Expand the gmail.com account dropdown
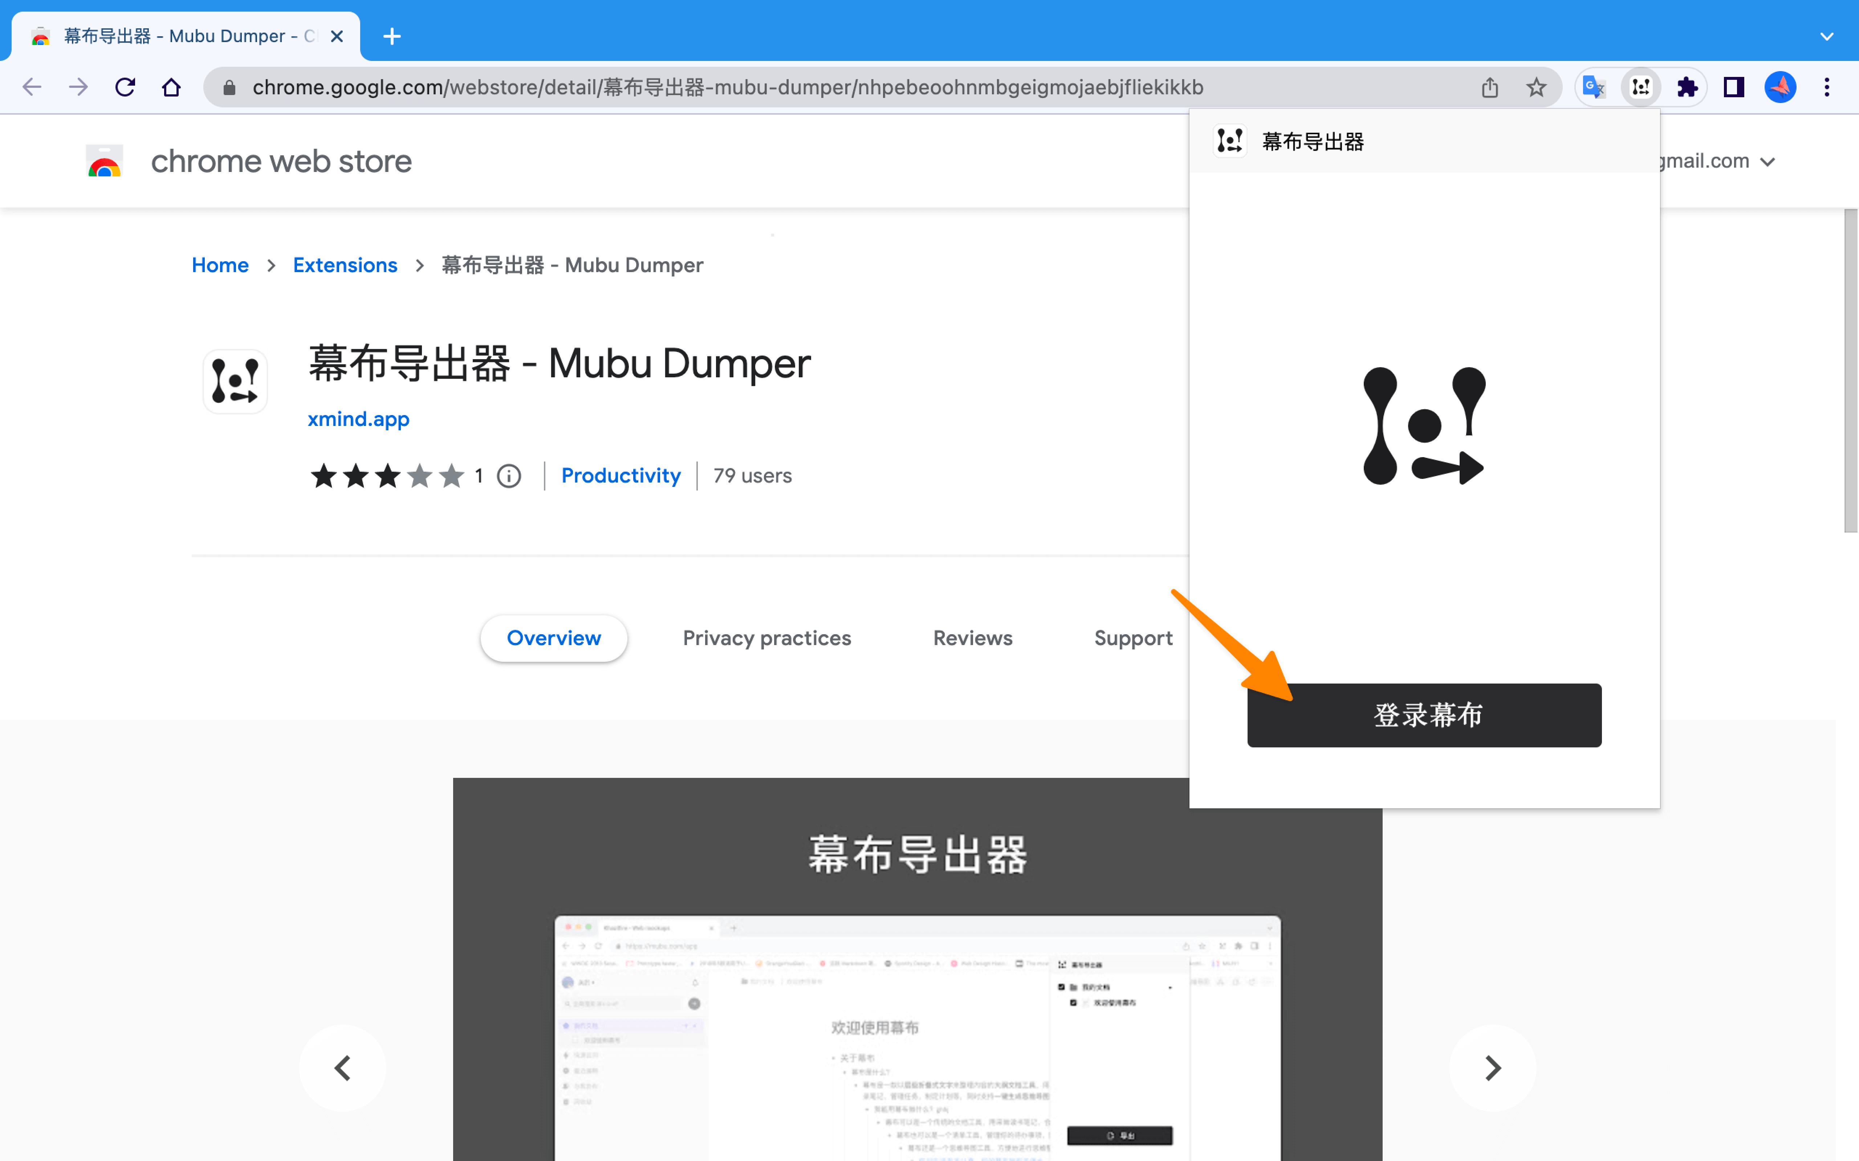The image size is (1859, 1161). click(x=1768, y=162)
